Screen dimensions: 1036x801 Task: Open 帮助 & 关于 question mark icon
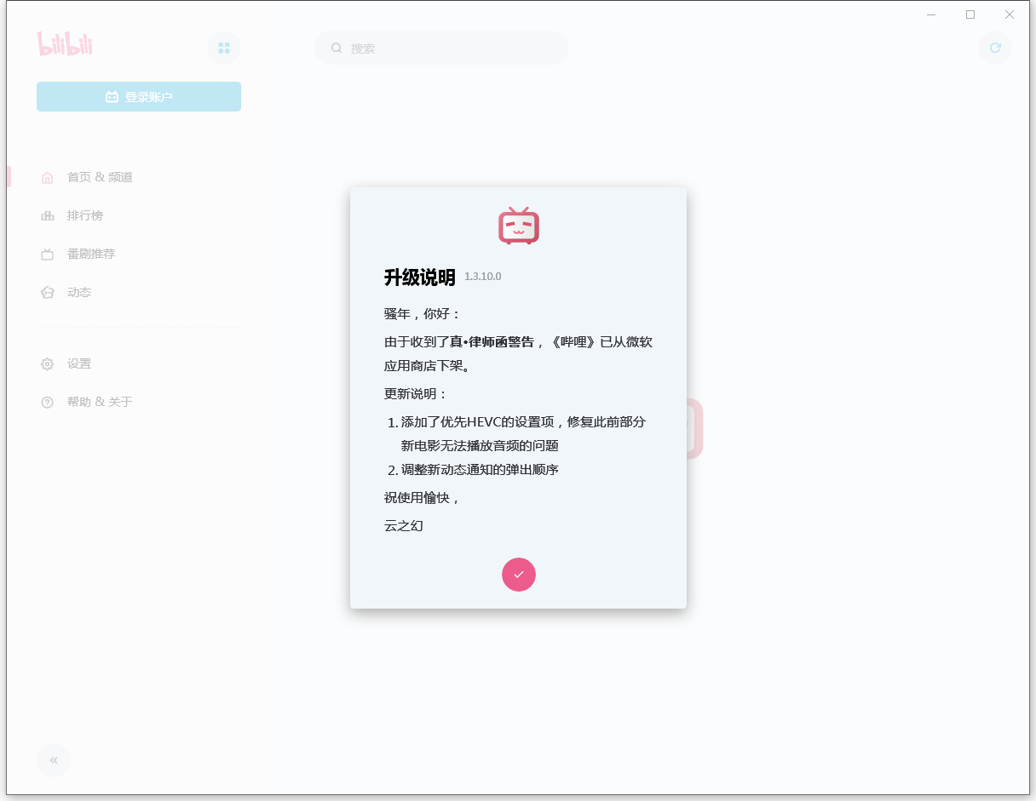49,401
